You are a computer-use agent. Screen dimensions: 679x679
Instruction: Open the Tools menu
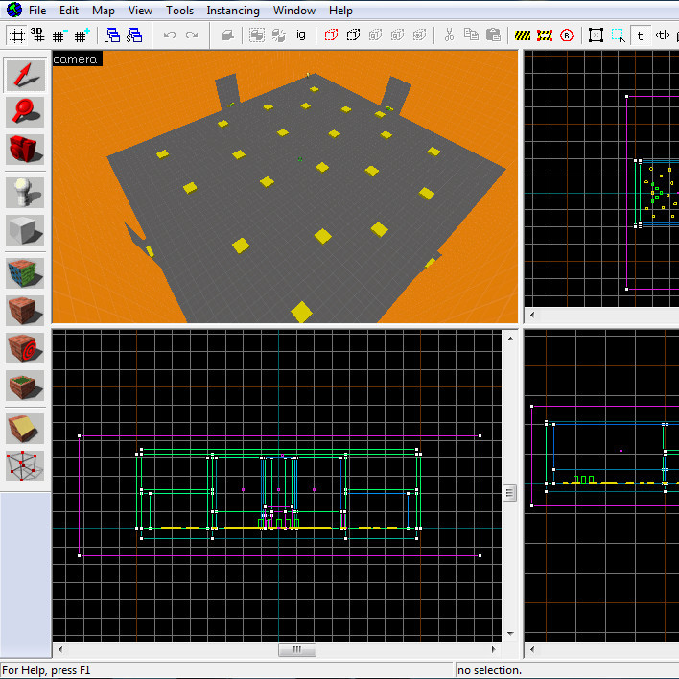(x=179, y=11)
